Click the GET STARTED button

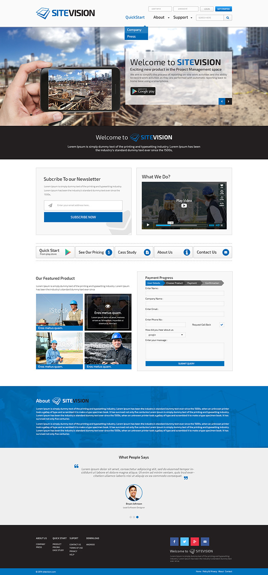[224, 9]
